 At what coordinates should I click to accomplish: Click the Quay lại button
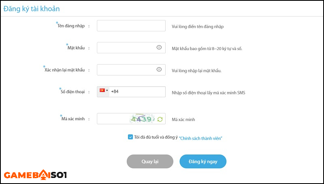point(150,161)
